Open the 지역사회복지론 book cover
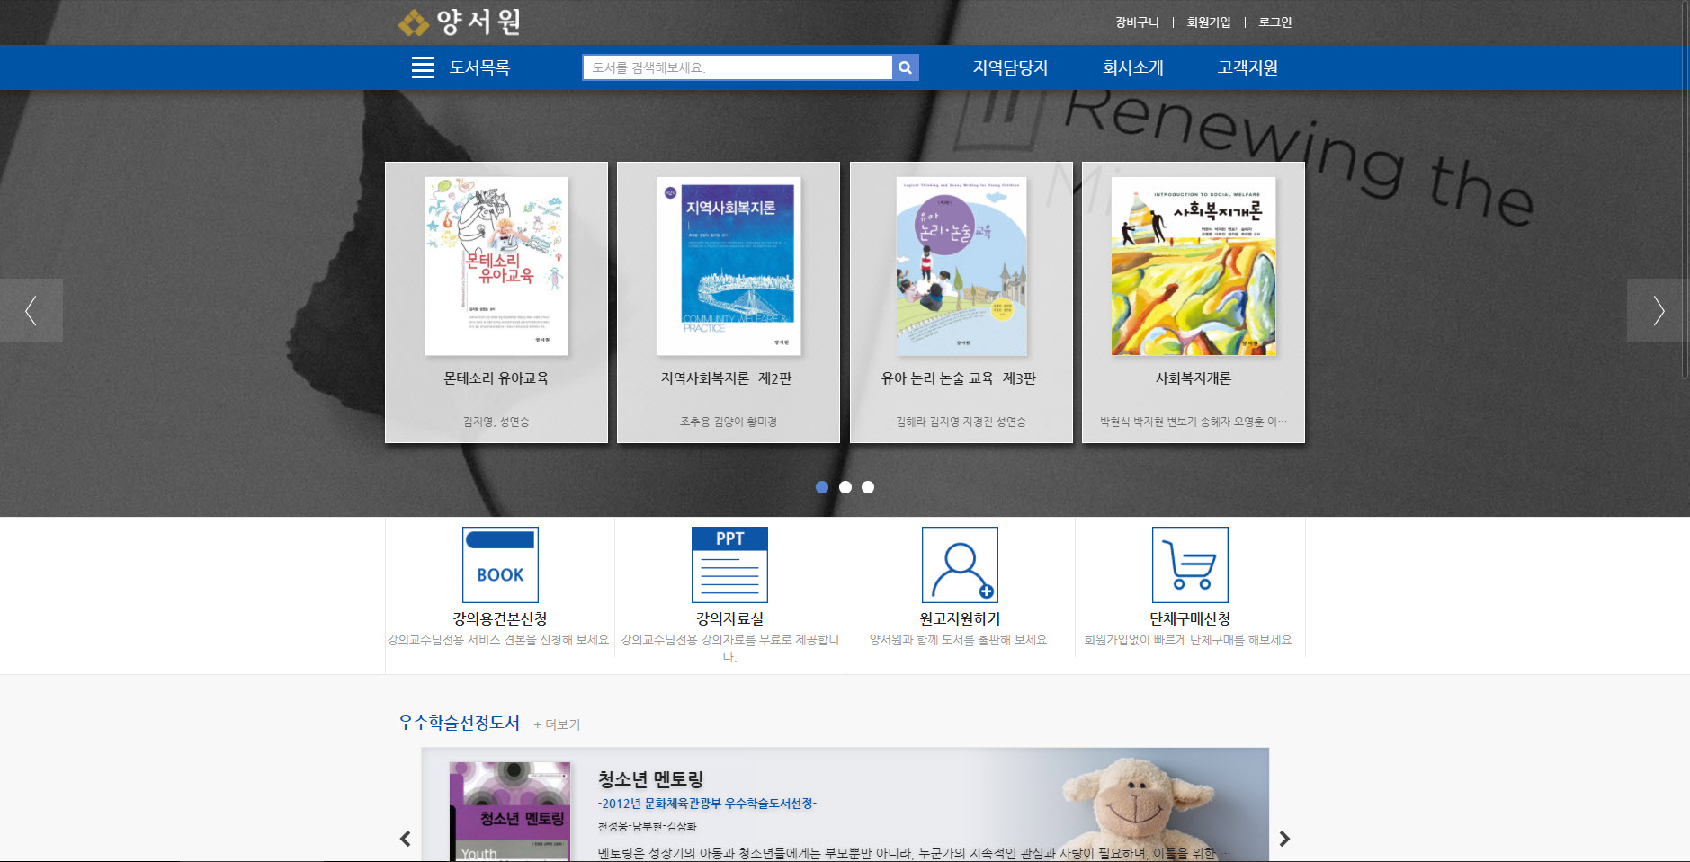1690x862 pixels. pyautogui.click(x=729, y=266)
